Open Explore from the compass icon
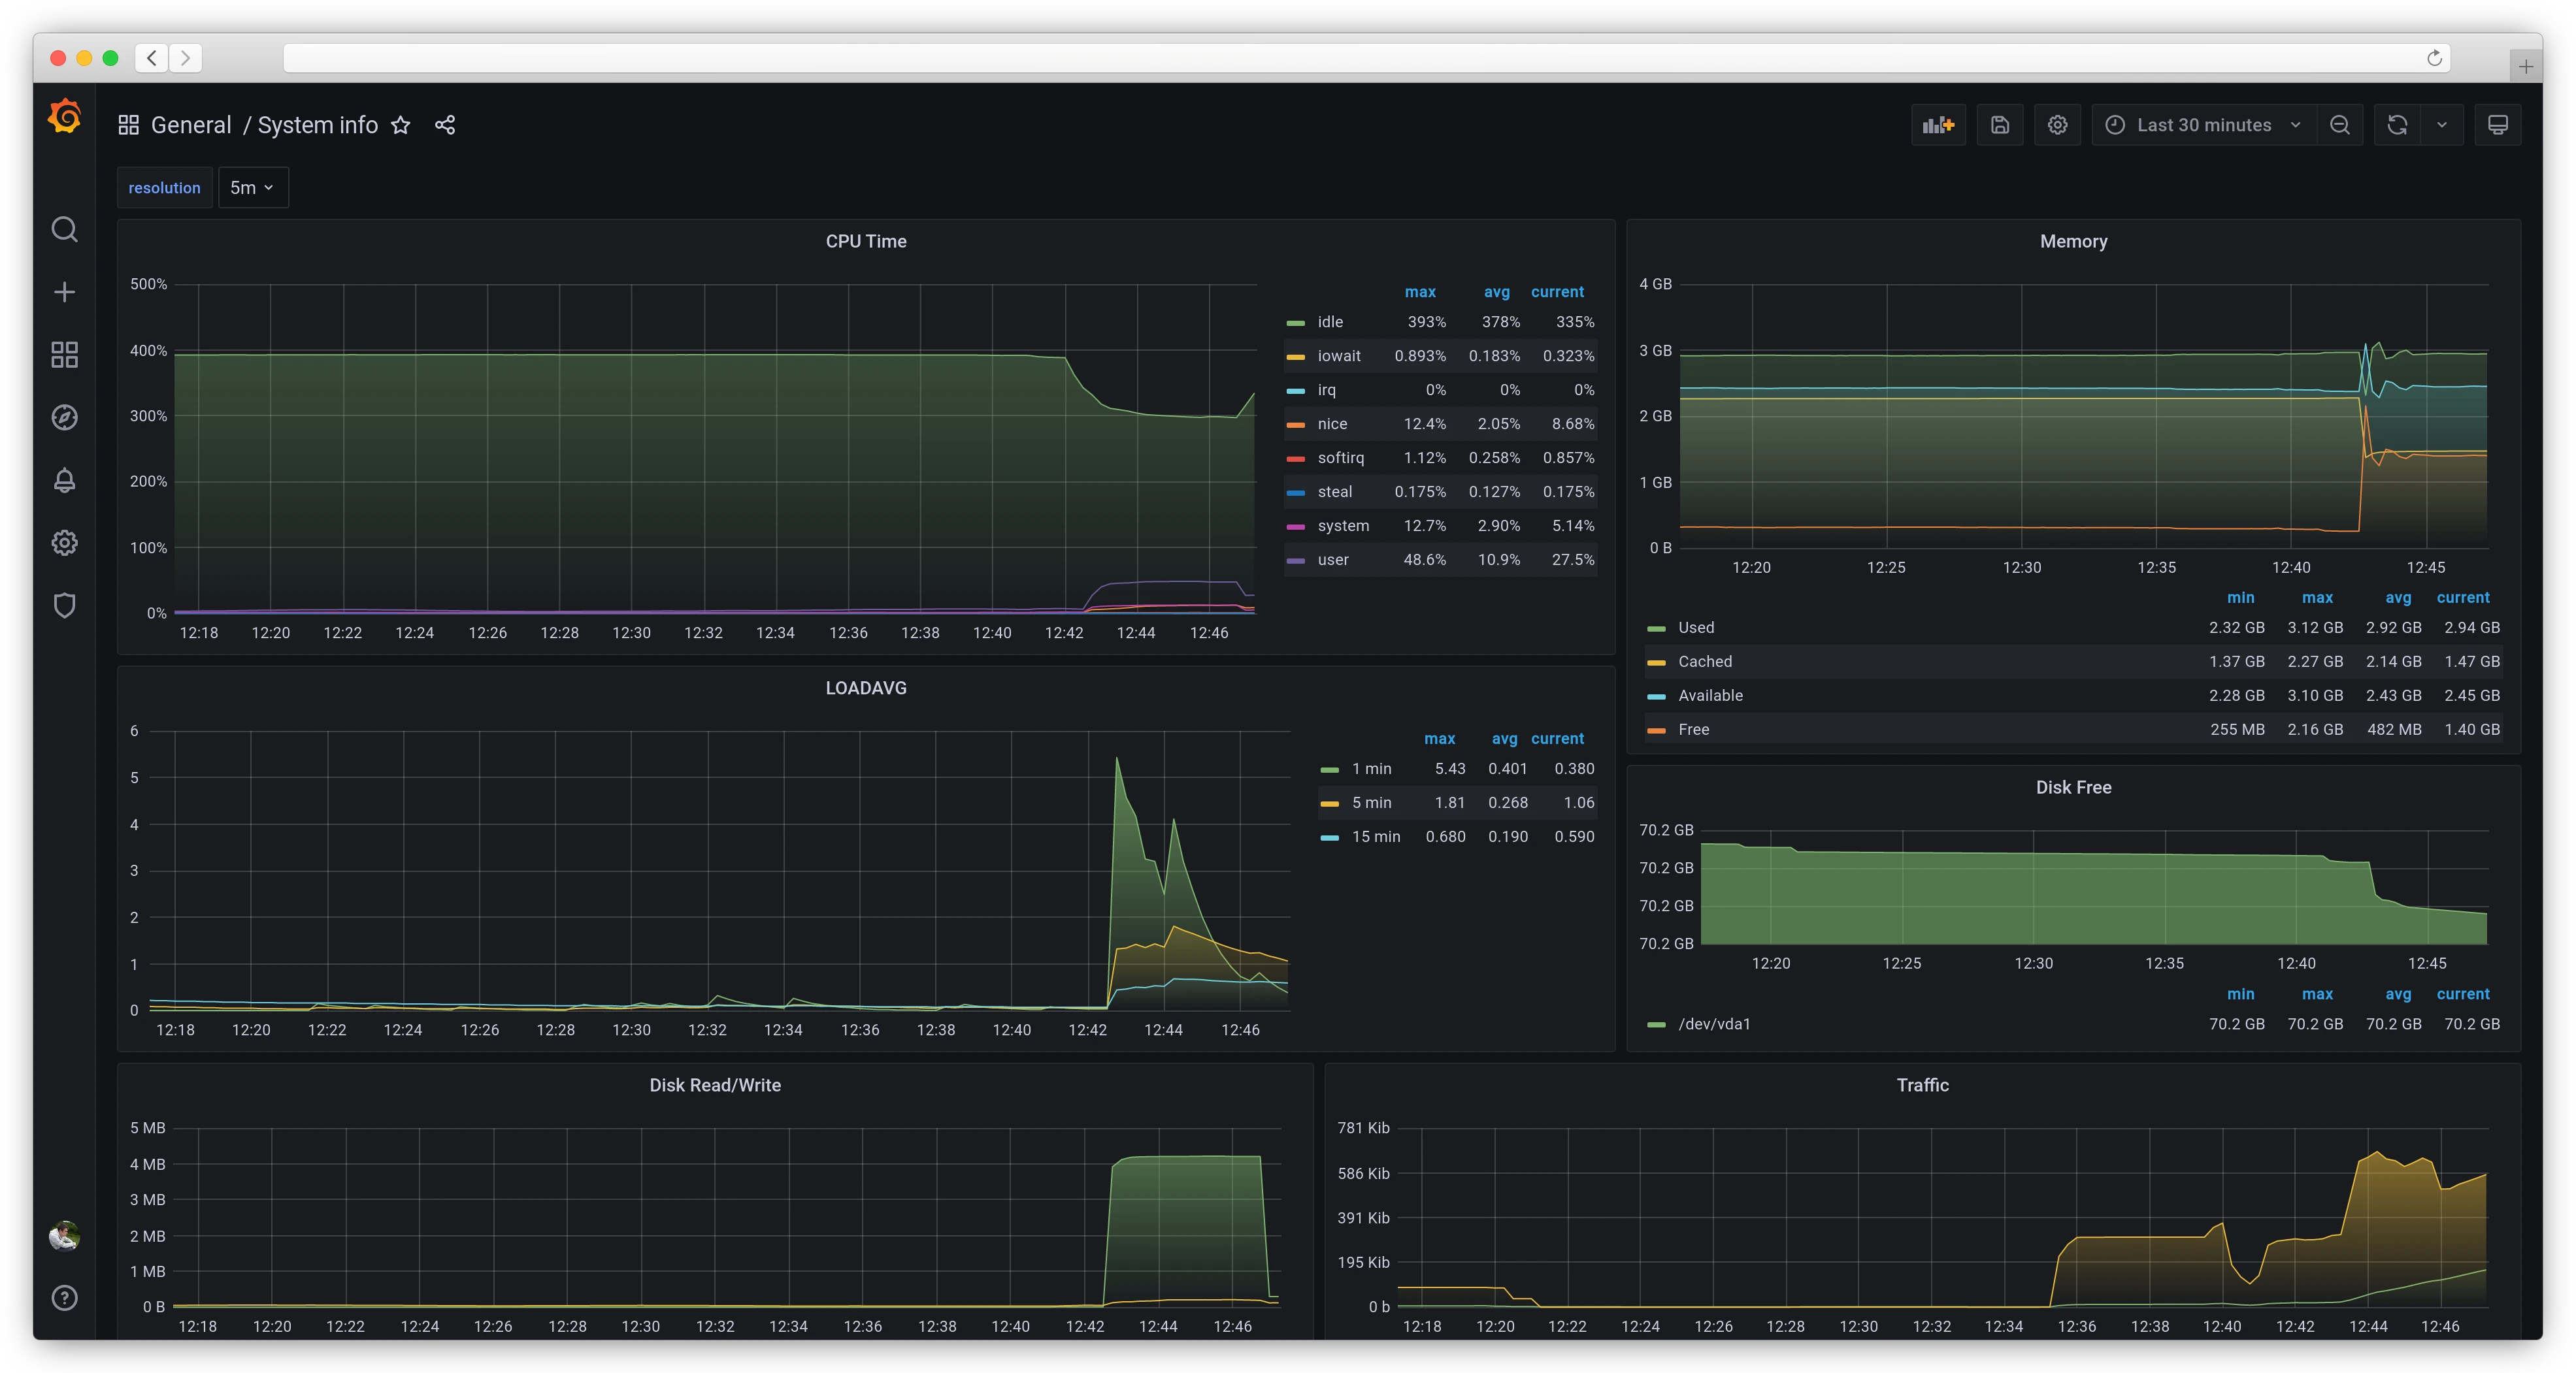 click(x=64, y=417)
